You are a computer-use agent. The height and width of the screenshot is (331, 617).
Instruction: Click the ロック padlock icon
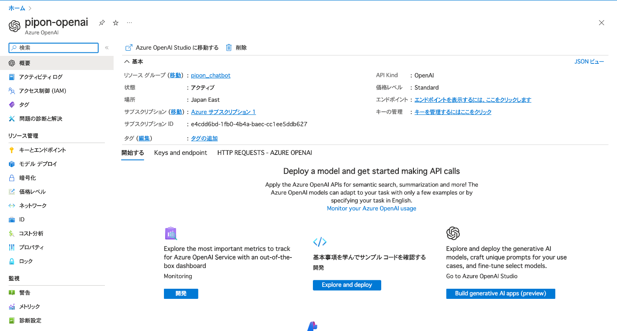(x=12, y=261)
